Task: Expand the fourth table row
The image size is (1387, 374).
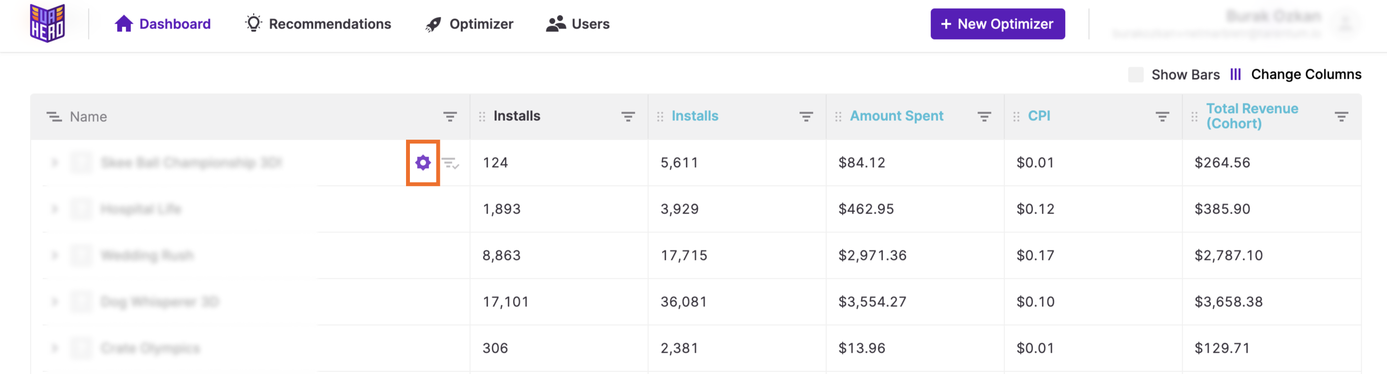Action: [x=54, y=302]
